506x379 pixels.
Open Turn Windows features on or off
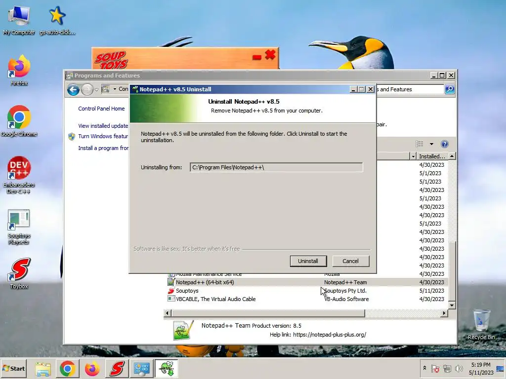(x=103, y=136)
